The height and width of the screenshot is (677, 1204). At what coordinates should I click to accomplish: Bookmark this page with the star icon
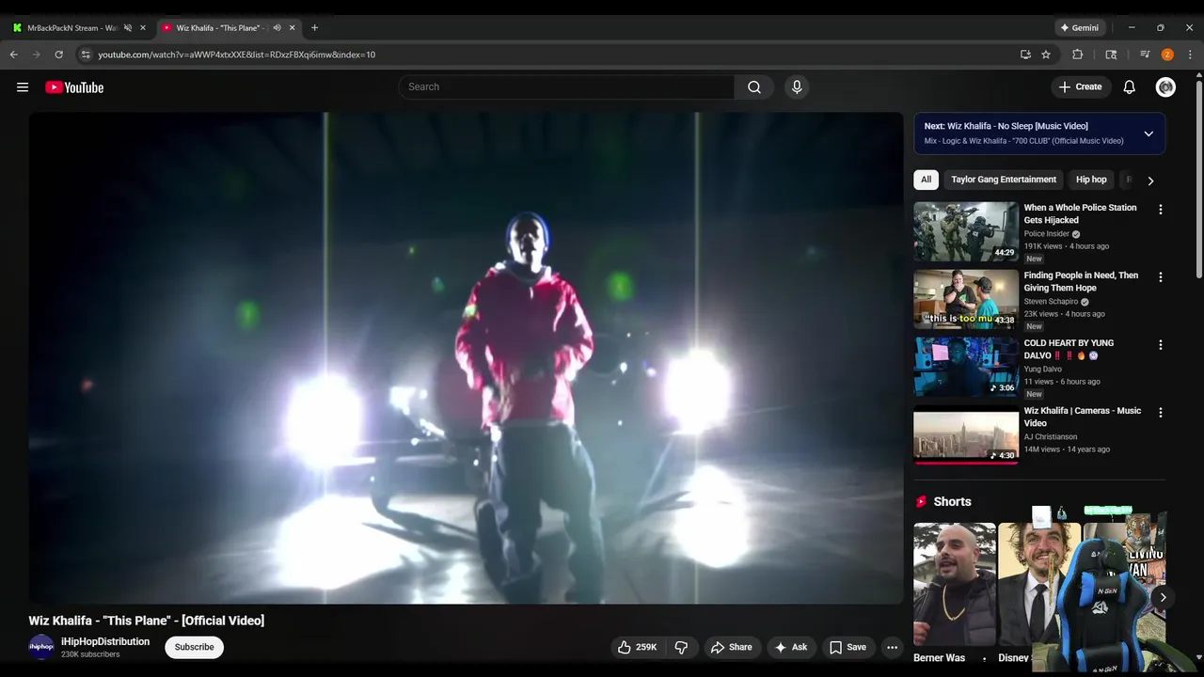(1046, 55)
